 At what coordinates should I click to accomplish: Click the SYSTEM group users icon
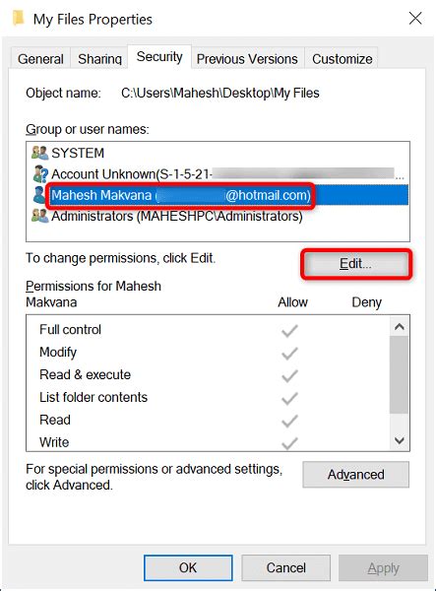point(40,153)
